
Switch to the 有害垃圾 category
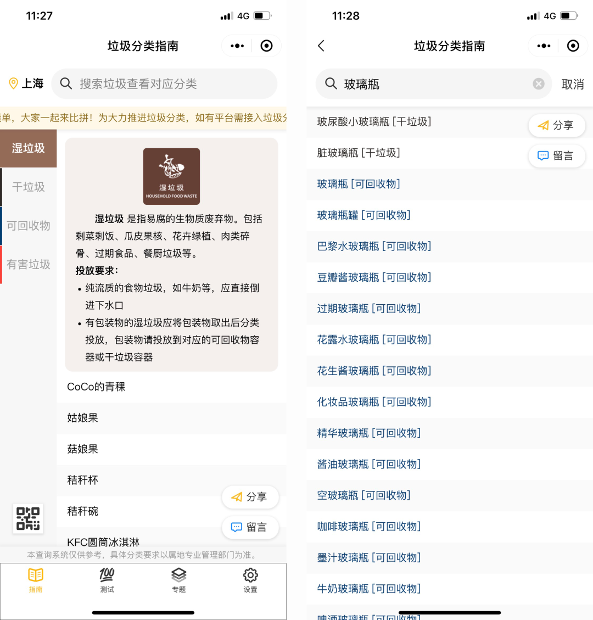click(29, 265)
